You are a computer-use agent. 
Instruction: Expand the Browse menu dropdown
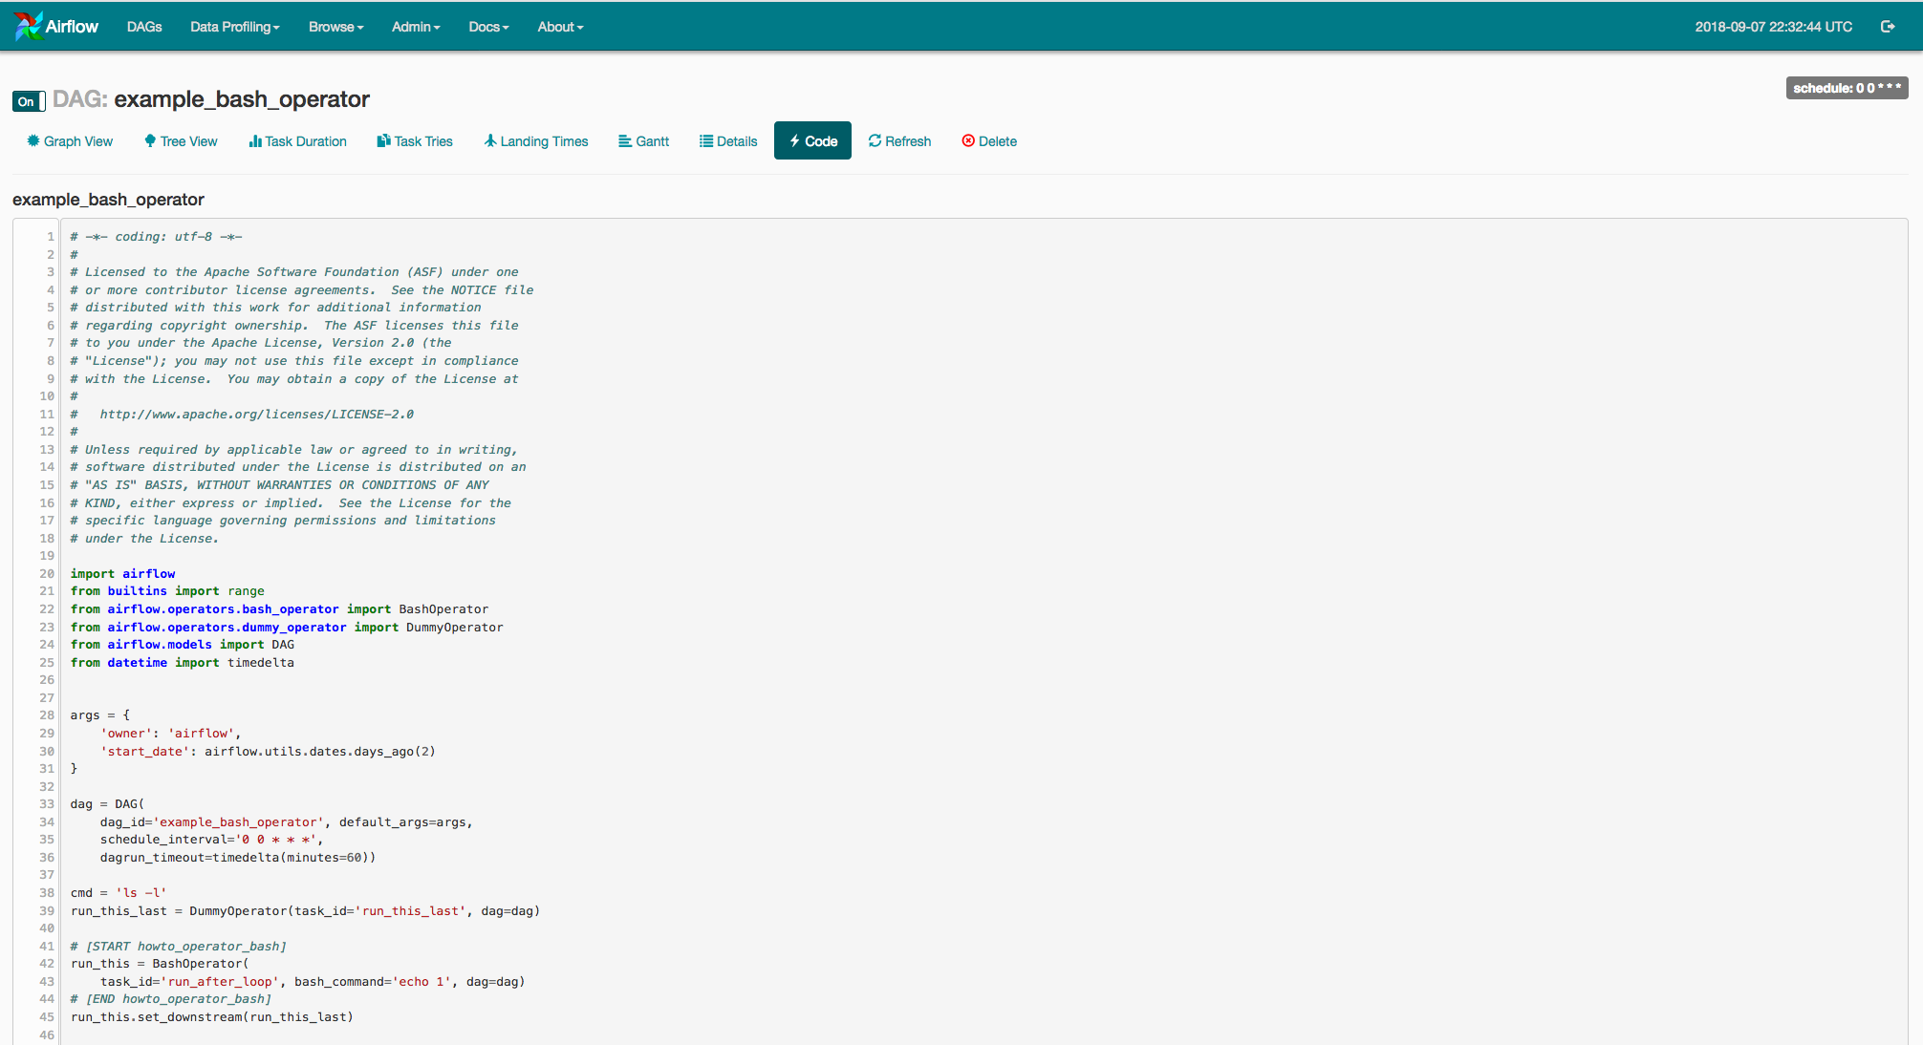coord(335,27)
